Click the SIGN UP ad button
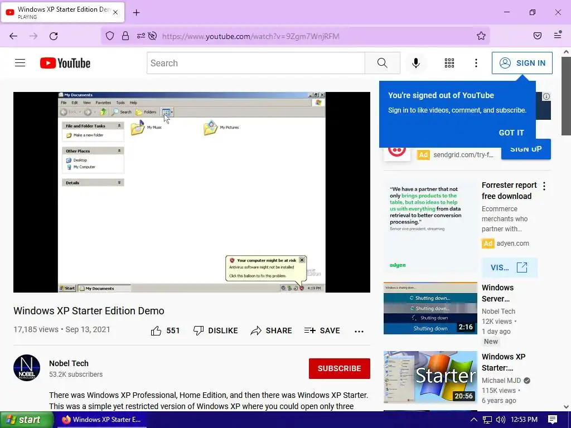Viewport: 571px width, 428px height. click(526, 149)
